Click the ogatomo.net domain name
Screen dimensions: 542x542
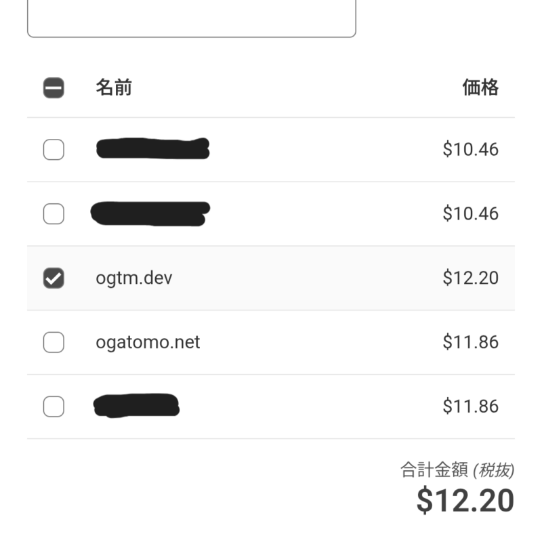(x=148, y=342)
